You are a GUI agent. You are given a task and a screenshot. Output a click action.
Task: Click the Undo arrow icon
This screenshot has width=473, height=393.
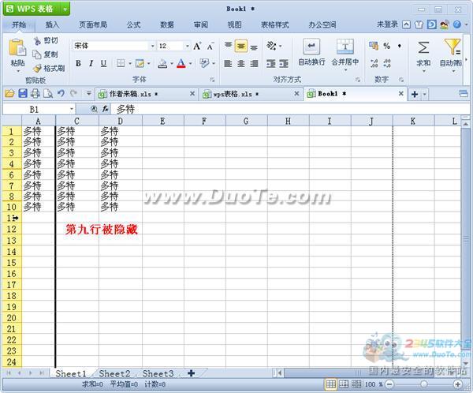pos(61,94)
